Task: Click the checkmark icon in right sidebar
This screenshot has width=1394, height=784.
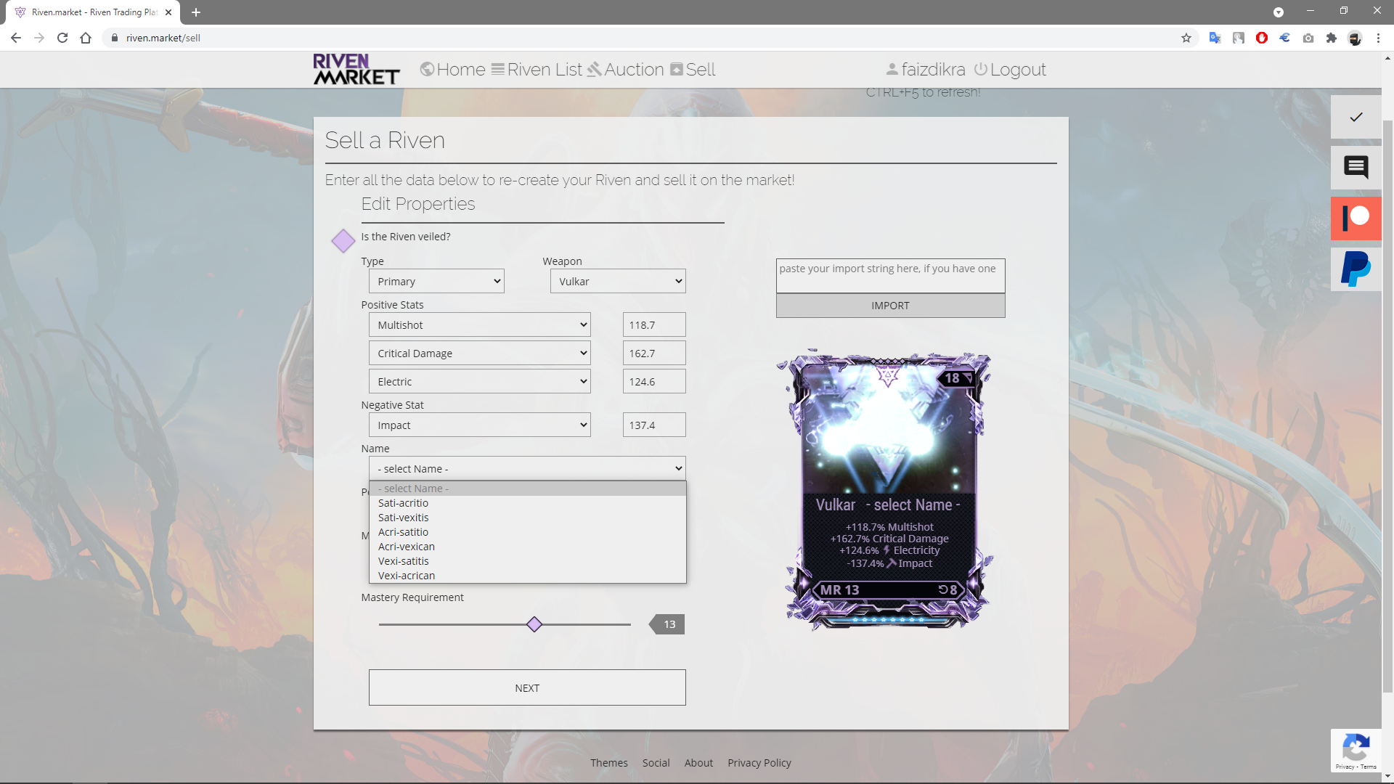Action: click(x=1356, y=117)
